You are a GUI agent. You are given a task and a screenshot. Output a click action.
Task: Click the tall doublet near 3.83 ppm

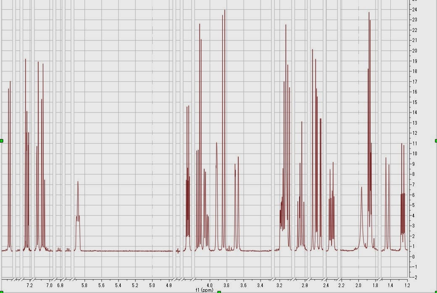[x=224, y=130]
